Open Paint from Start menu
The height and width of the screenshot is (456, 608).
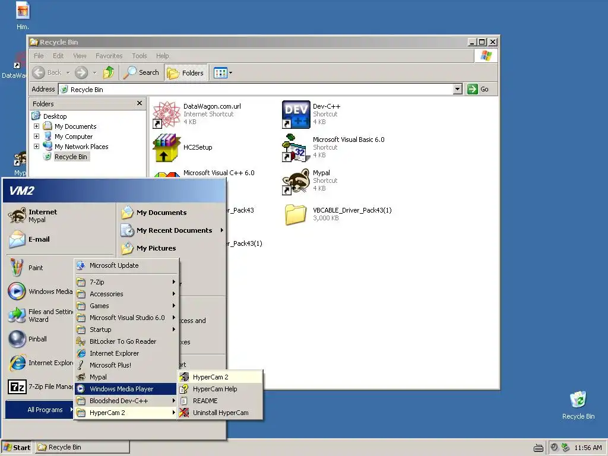point(40,268)
